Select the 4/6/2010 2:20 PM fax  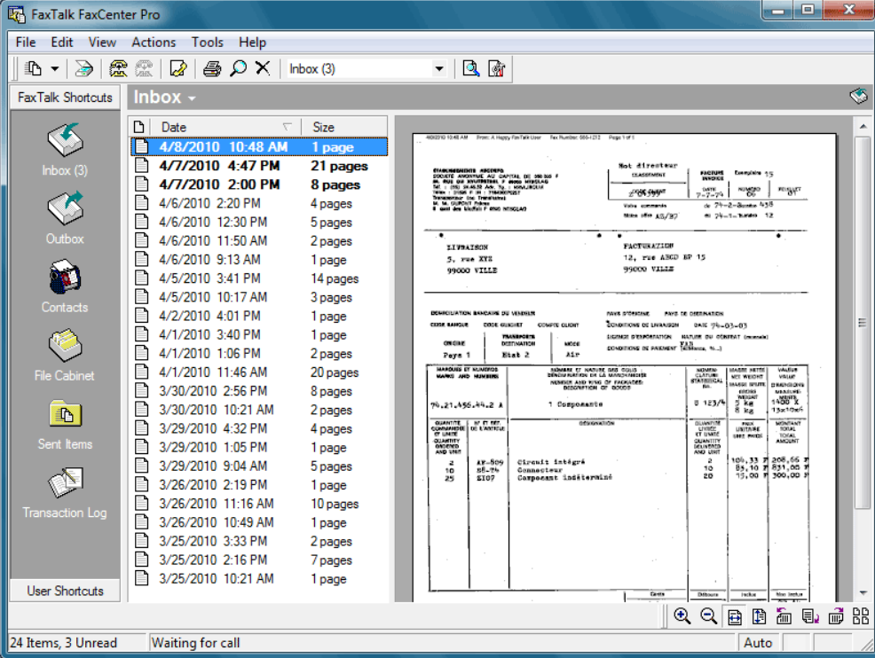[x=259, y=204]
